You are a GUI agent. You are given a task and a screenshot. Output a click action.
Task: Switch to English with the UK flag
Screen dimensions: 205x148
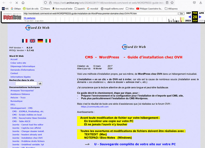(x=32, y=41)
